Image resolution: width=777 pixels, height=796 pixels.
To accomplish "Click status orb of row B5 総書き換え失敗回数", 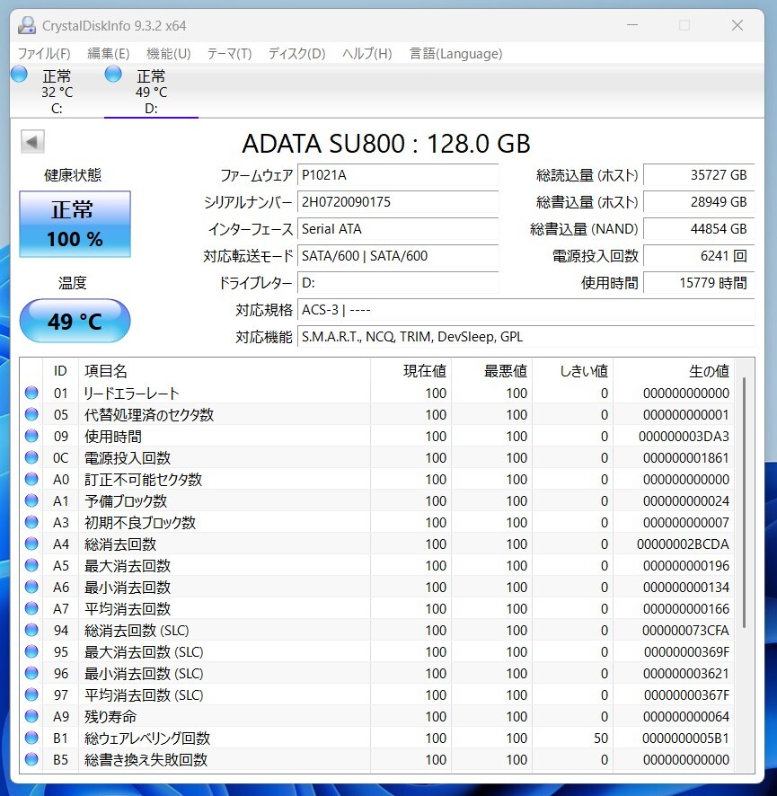I will (x=31, y=760).
